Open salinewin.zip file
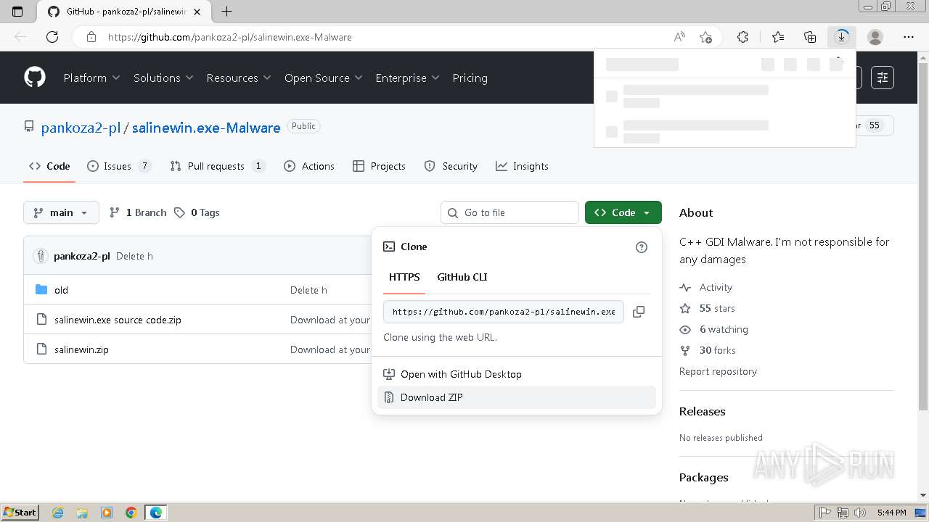The image size is (929, 522). coord(81,349)
